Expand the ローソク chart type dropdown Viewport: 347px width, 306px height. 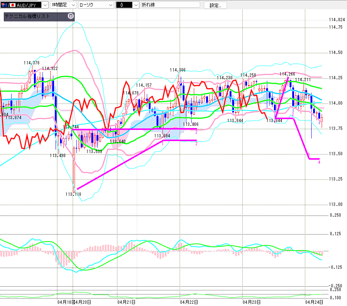(x=110, y=5)
